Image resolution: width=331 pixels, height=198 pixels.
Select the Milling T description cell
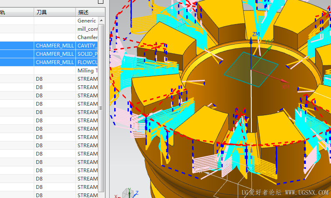[x=87, y=71]
